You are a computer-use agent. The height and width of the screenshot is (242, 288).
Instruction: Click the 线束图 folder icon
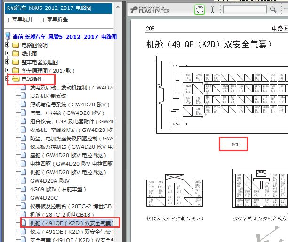click(16, 53)
